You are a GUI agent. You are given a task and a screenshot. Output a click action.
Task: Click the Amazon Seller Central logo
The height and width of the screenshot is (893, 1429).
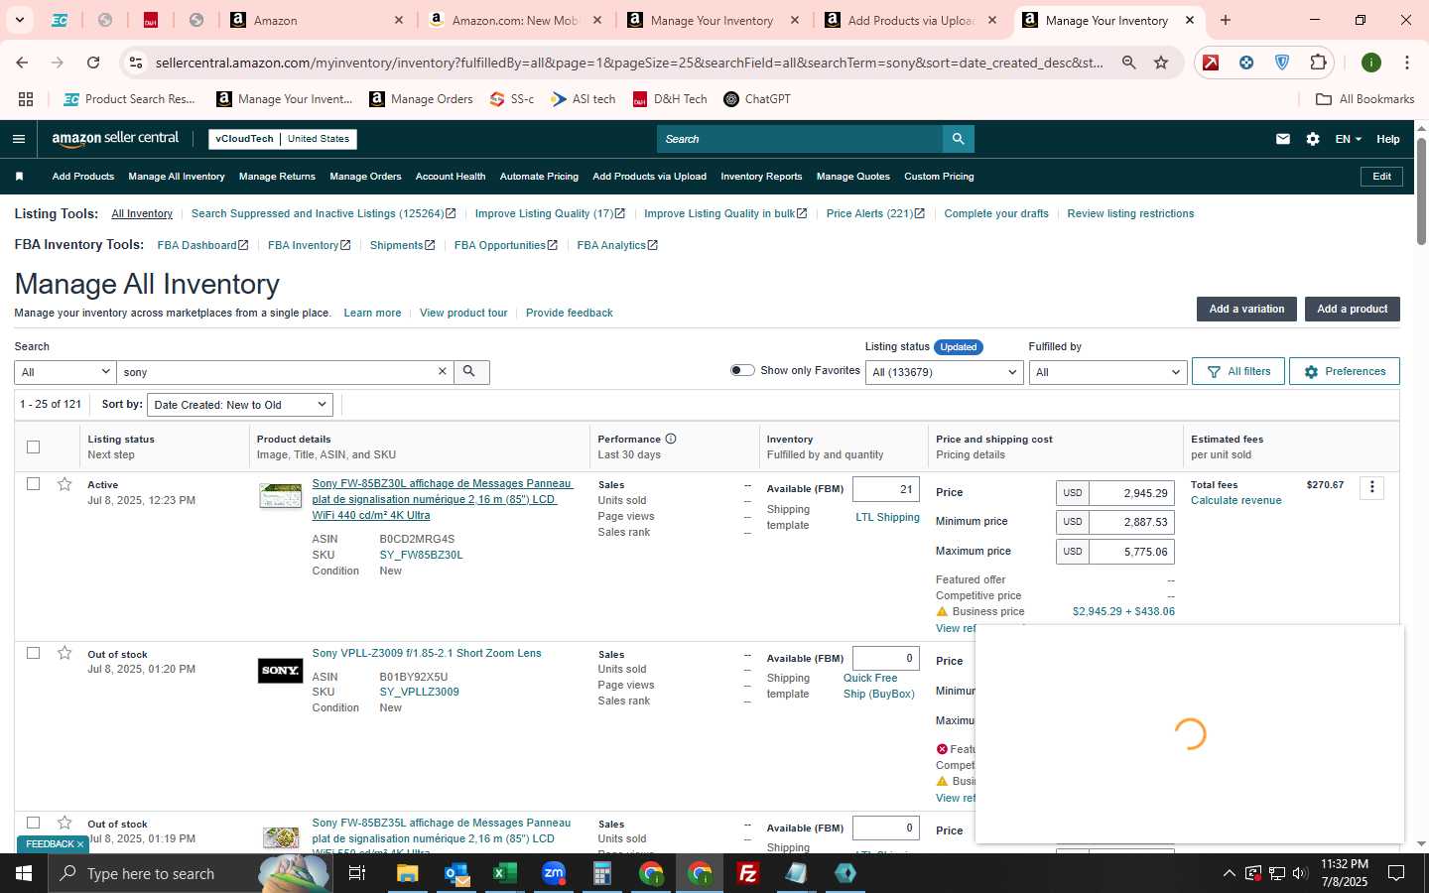point(115,139)
